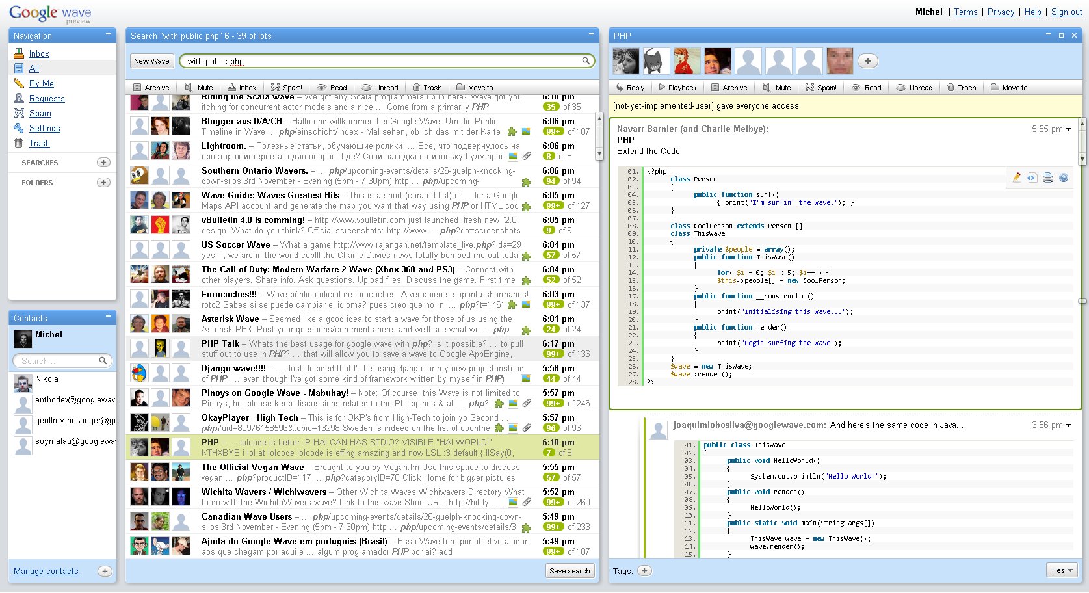Archive selected wave from search toolbar
The image size is (1089, 593).
coord(151,87)
